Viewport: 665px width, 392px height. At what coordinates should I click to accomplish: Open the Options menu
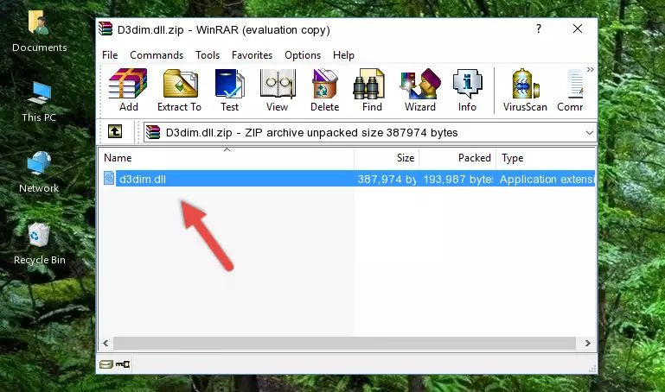303,55
